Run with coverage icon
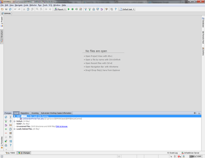The height and width of the screenshot is (158, 205). tap(77, 9)
